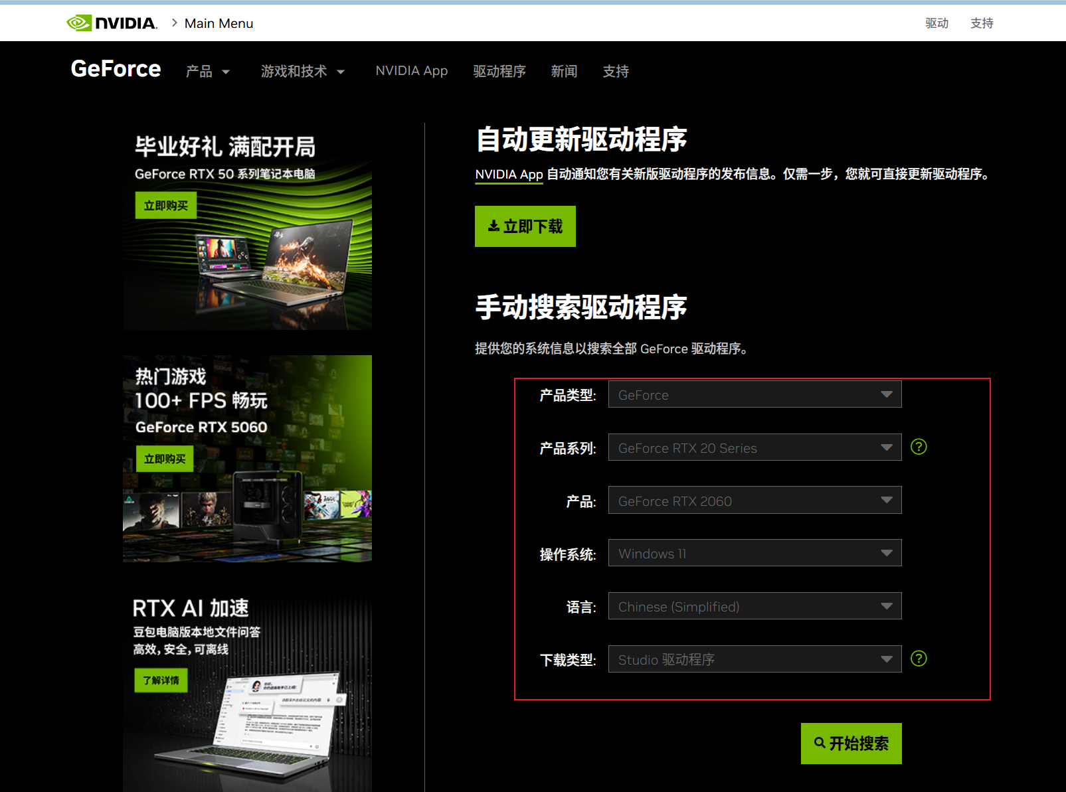1066x792 pixels.
Task: Click the GeForce brand title
Action: coord(116,68)
